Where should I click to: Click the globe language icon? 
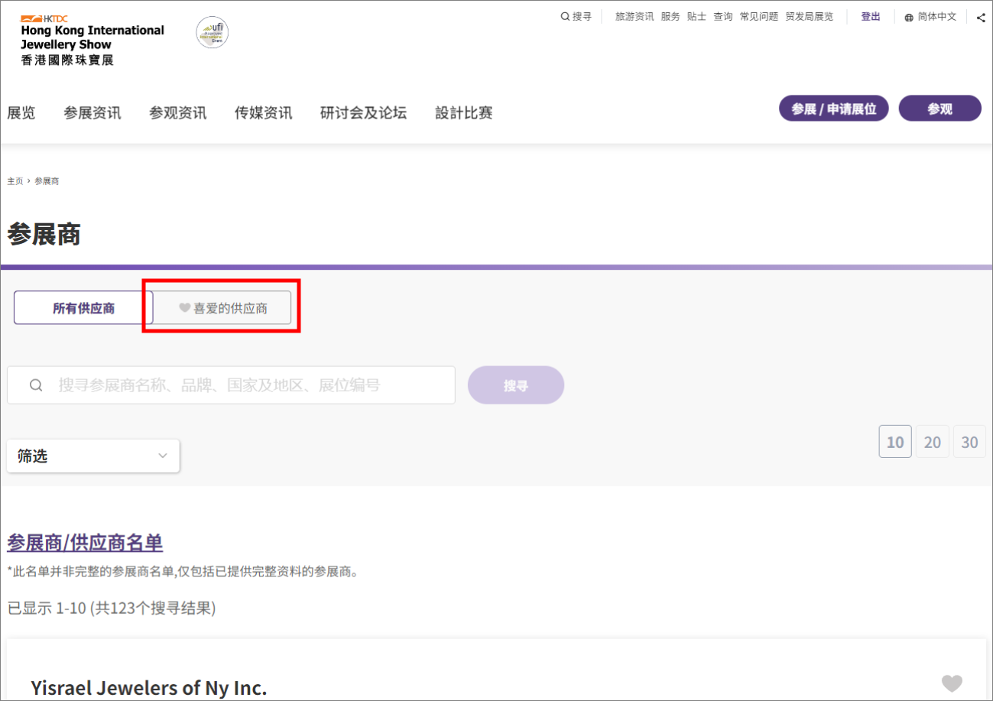[x=909, y=18]
